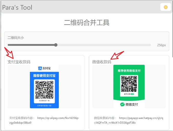Toggle the sun theme switch button
173x131 pixels.
point(166,7)
